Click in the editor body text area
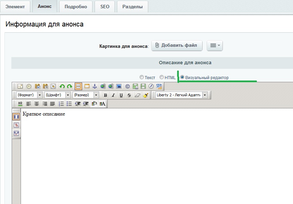The image size is (293, 204). click(x=157, y=156)
